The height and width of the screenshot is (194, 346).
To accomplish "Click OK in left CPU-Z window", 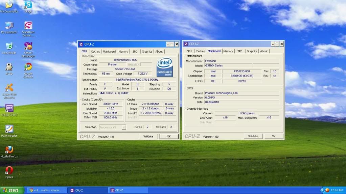I will pos(169,137).
